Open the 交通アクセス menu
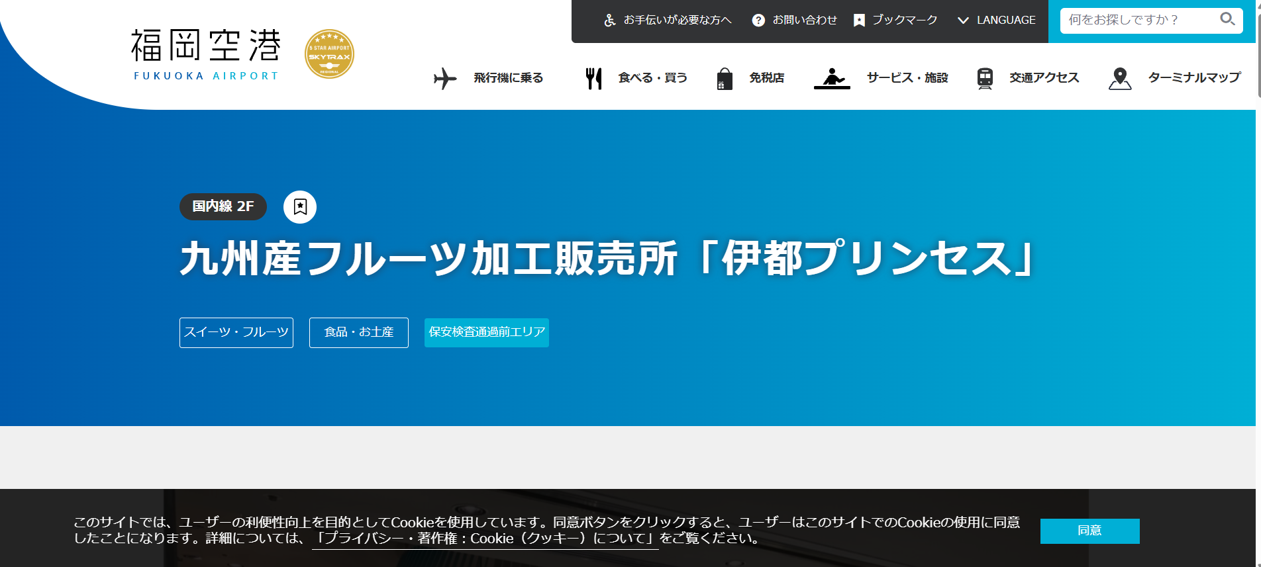The width and height of the screenshot is (1261, 567). pyautogui.click(x=1044, y=78)
